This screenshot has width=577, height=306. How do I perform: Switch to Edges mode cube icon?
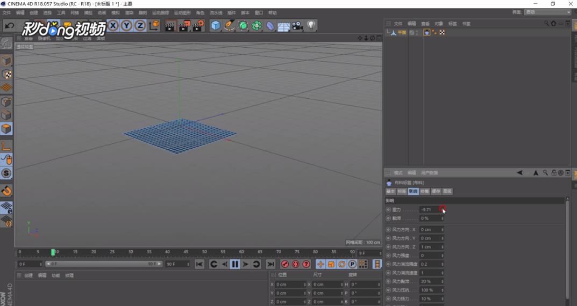pyautogui.click(x=6, y=115)
